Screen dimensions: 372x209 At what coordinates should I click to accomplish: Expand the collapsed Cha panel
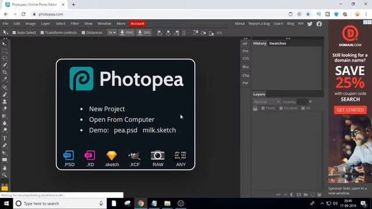pos(245,75)
